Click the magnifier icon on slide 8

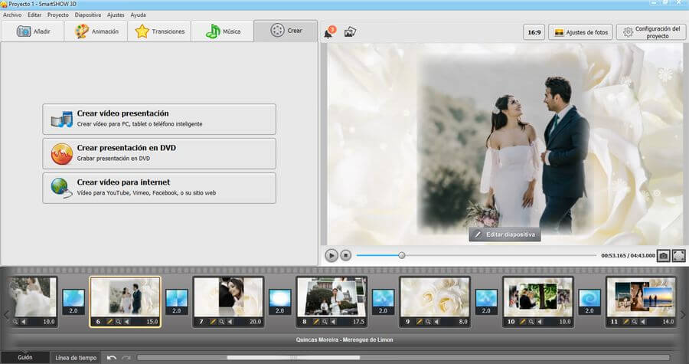tap(325, 322)
